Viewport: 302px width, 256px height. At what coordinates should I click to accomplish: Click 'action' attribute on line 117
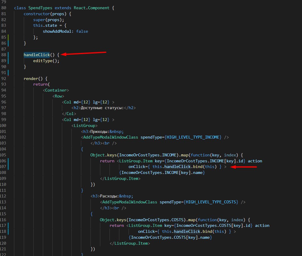coord(262,226)
